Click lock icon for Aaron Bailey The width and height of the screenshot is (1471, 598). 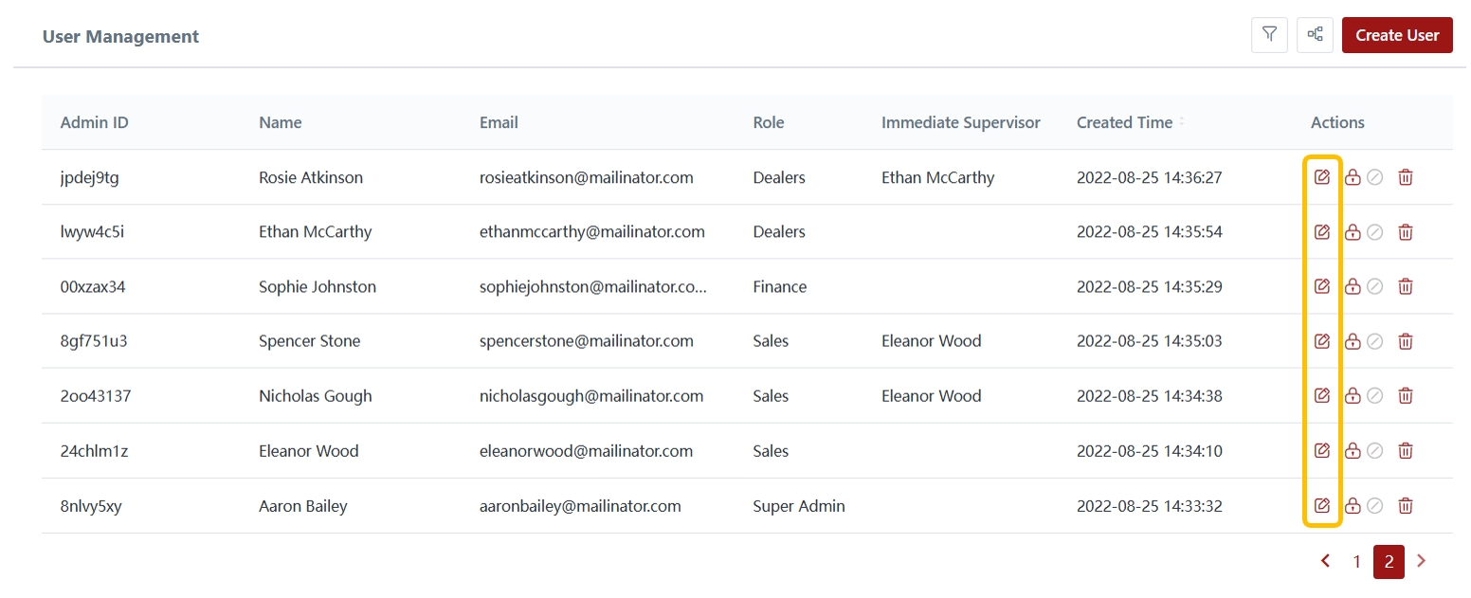tap(1353, 506)
